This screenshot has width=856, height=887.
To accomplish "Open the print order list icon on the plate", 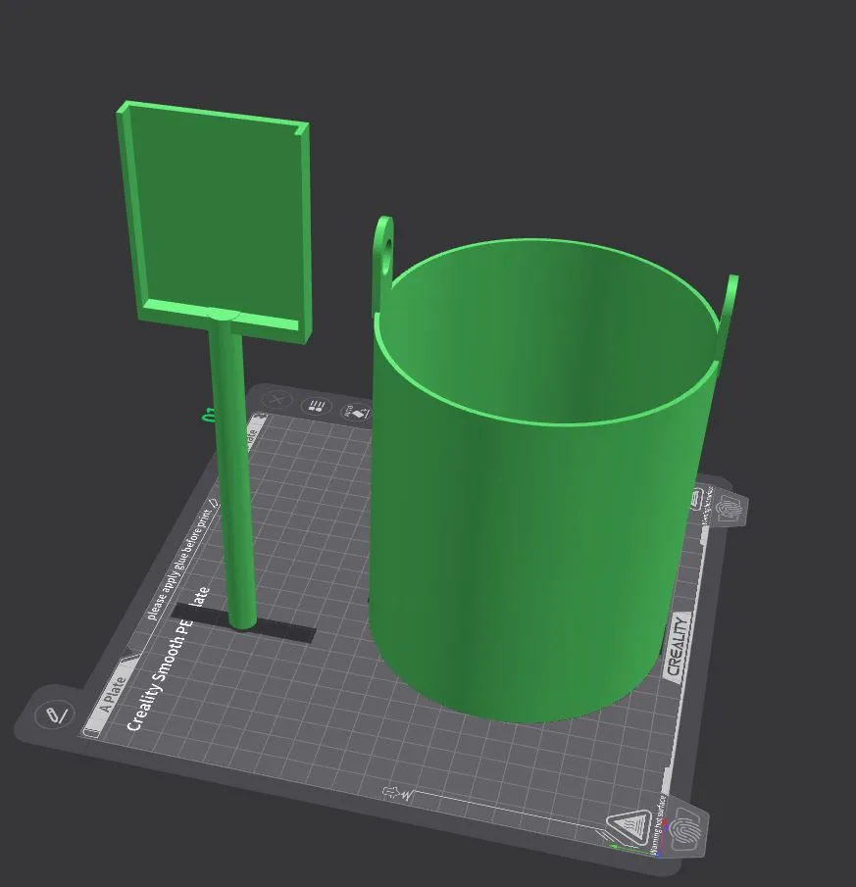I will [x=316, y=405].
